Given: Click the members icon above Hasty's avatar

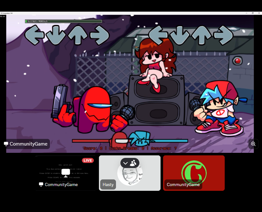Looking at the screenshot, I should 133,163.
